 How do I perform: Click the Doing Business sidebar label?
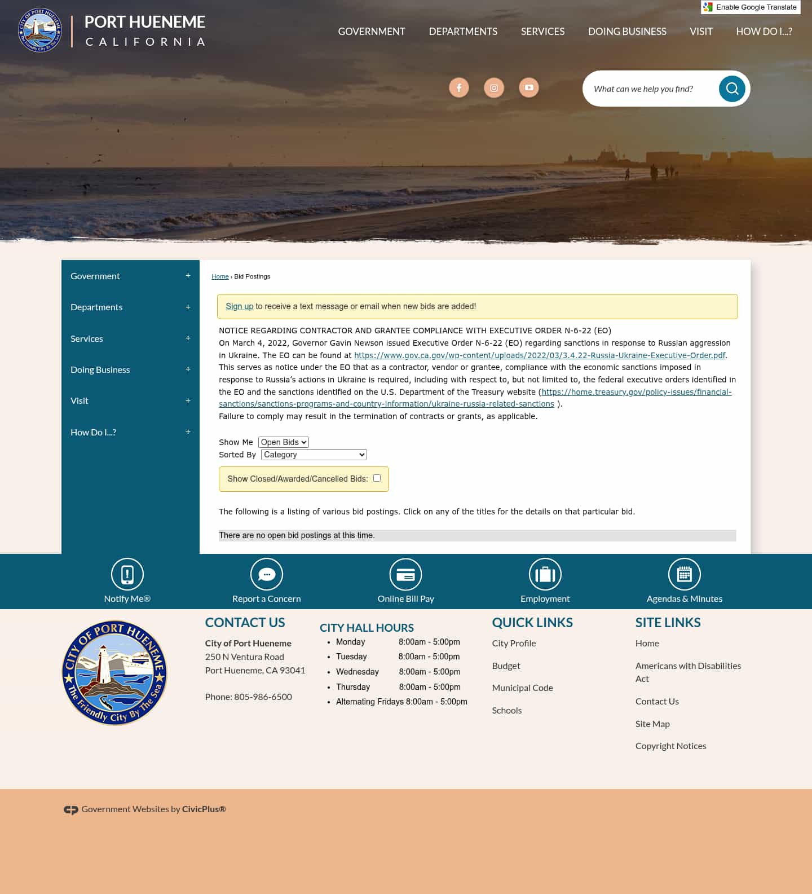point(100,369)
